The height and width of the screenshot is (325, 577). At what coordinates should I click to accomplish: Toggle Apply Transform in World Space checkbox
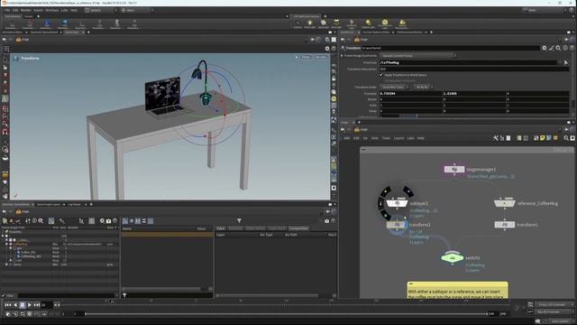tap(381, 75)
